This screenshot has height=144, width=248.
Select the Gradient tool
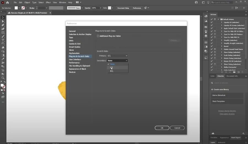pos(3,55)
